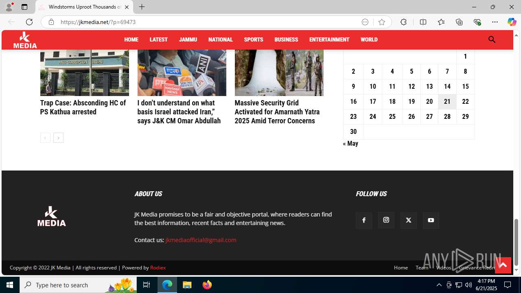Open the footer Team link
Screen dimensions: 521x293
point(422,268)
